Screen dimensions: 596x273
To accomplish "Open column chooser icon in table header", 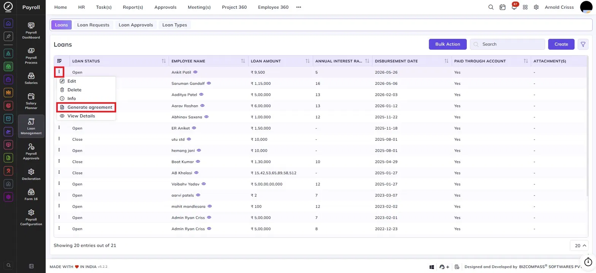I will point(59,61).
